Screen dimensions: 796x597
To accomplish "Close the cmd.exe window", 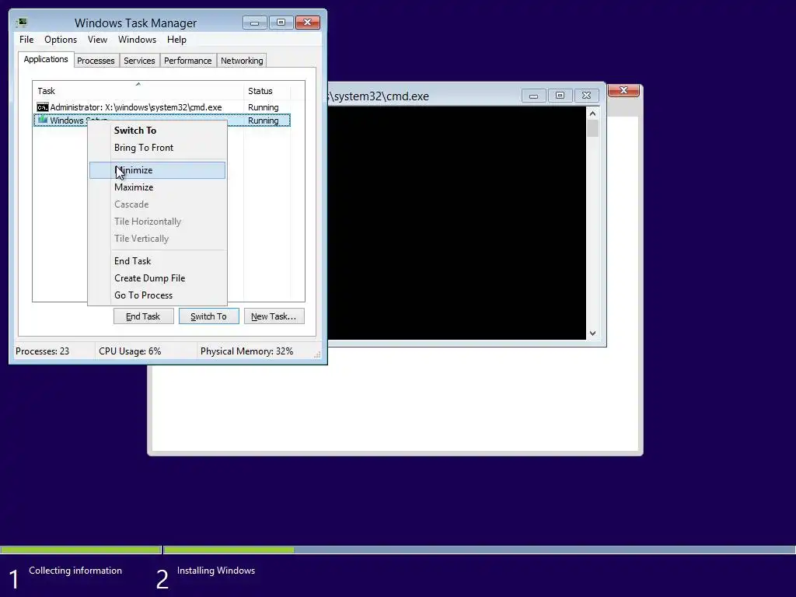I will pyautogui.click(x=586, y=96).
